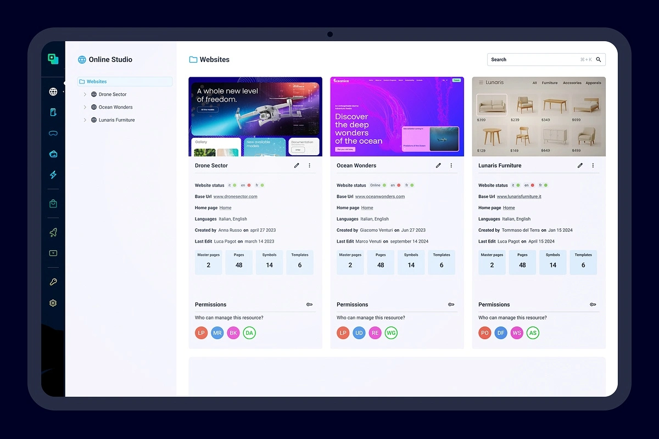Edit Drone Sector with pencil icon
The width and height of the screenshot is (659, 439).
tap(297, 165)
